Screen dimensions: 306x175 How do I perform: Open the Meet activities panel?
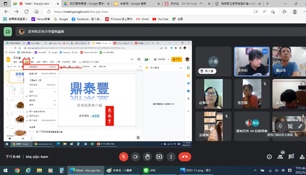click(x=302, y=157)
